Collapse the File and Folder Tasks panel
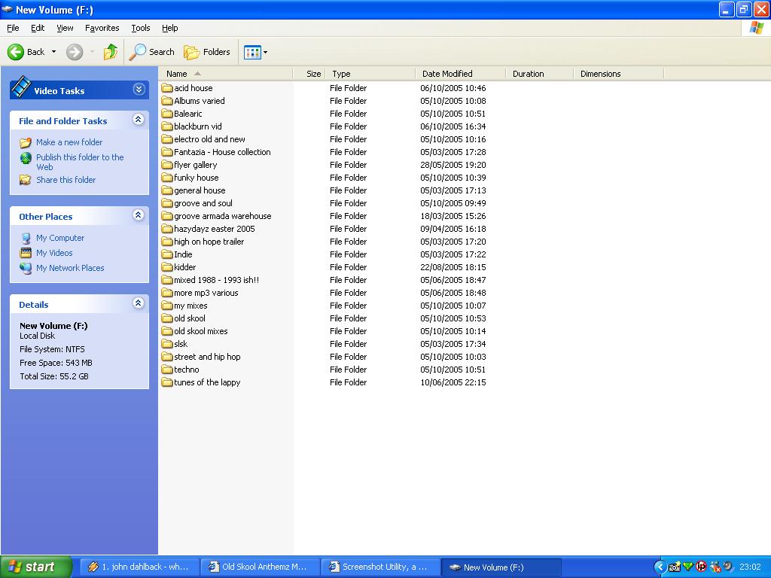771x578 pixels. click(x=139, y=120)
